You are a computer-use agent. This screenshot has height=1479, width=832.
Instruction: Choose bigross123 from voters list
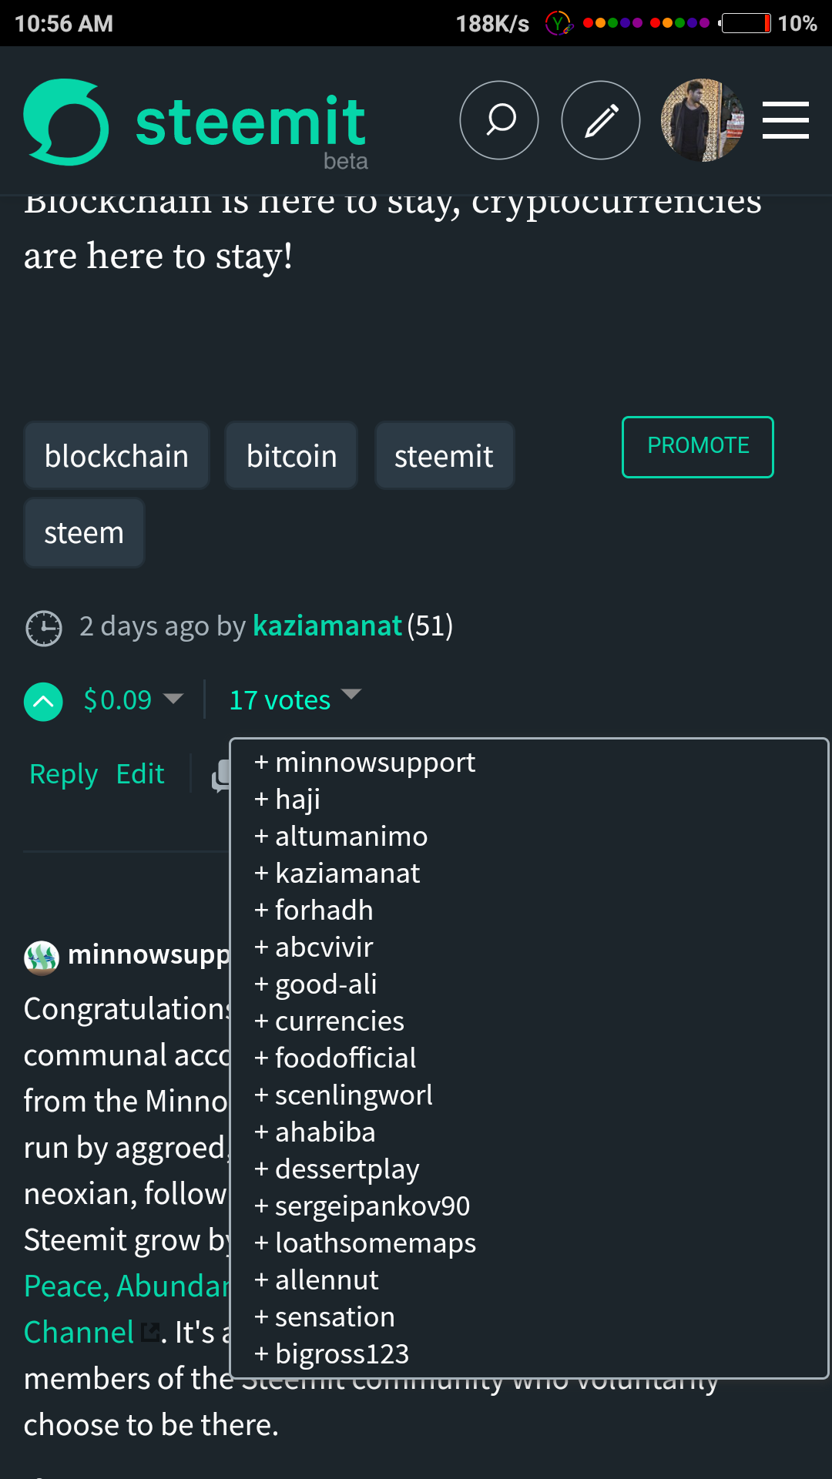click(342, 1354)
